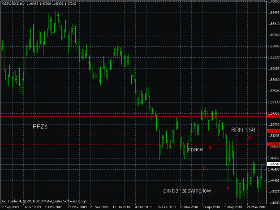Image resolution: width=280 pixels, height=210 pixels.
Task: Click the "PPZ's" text label
Action: (40, 127)
